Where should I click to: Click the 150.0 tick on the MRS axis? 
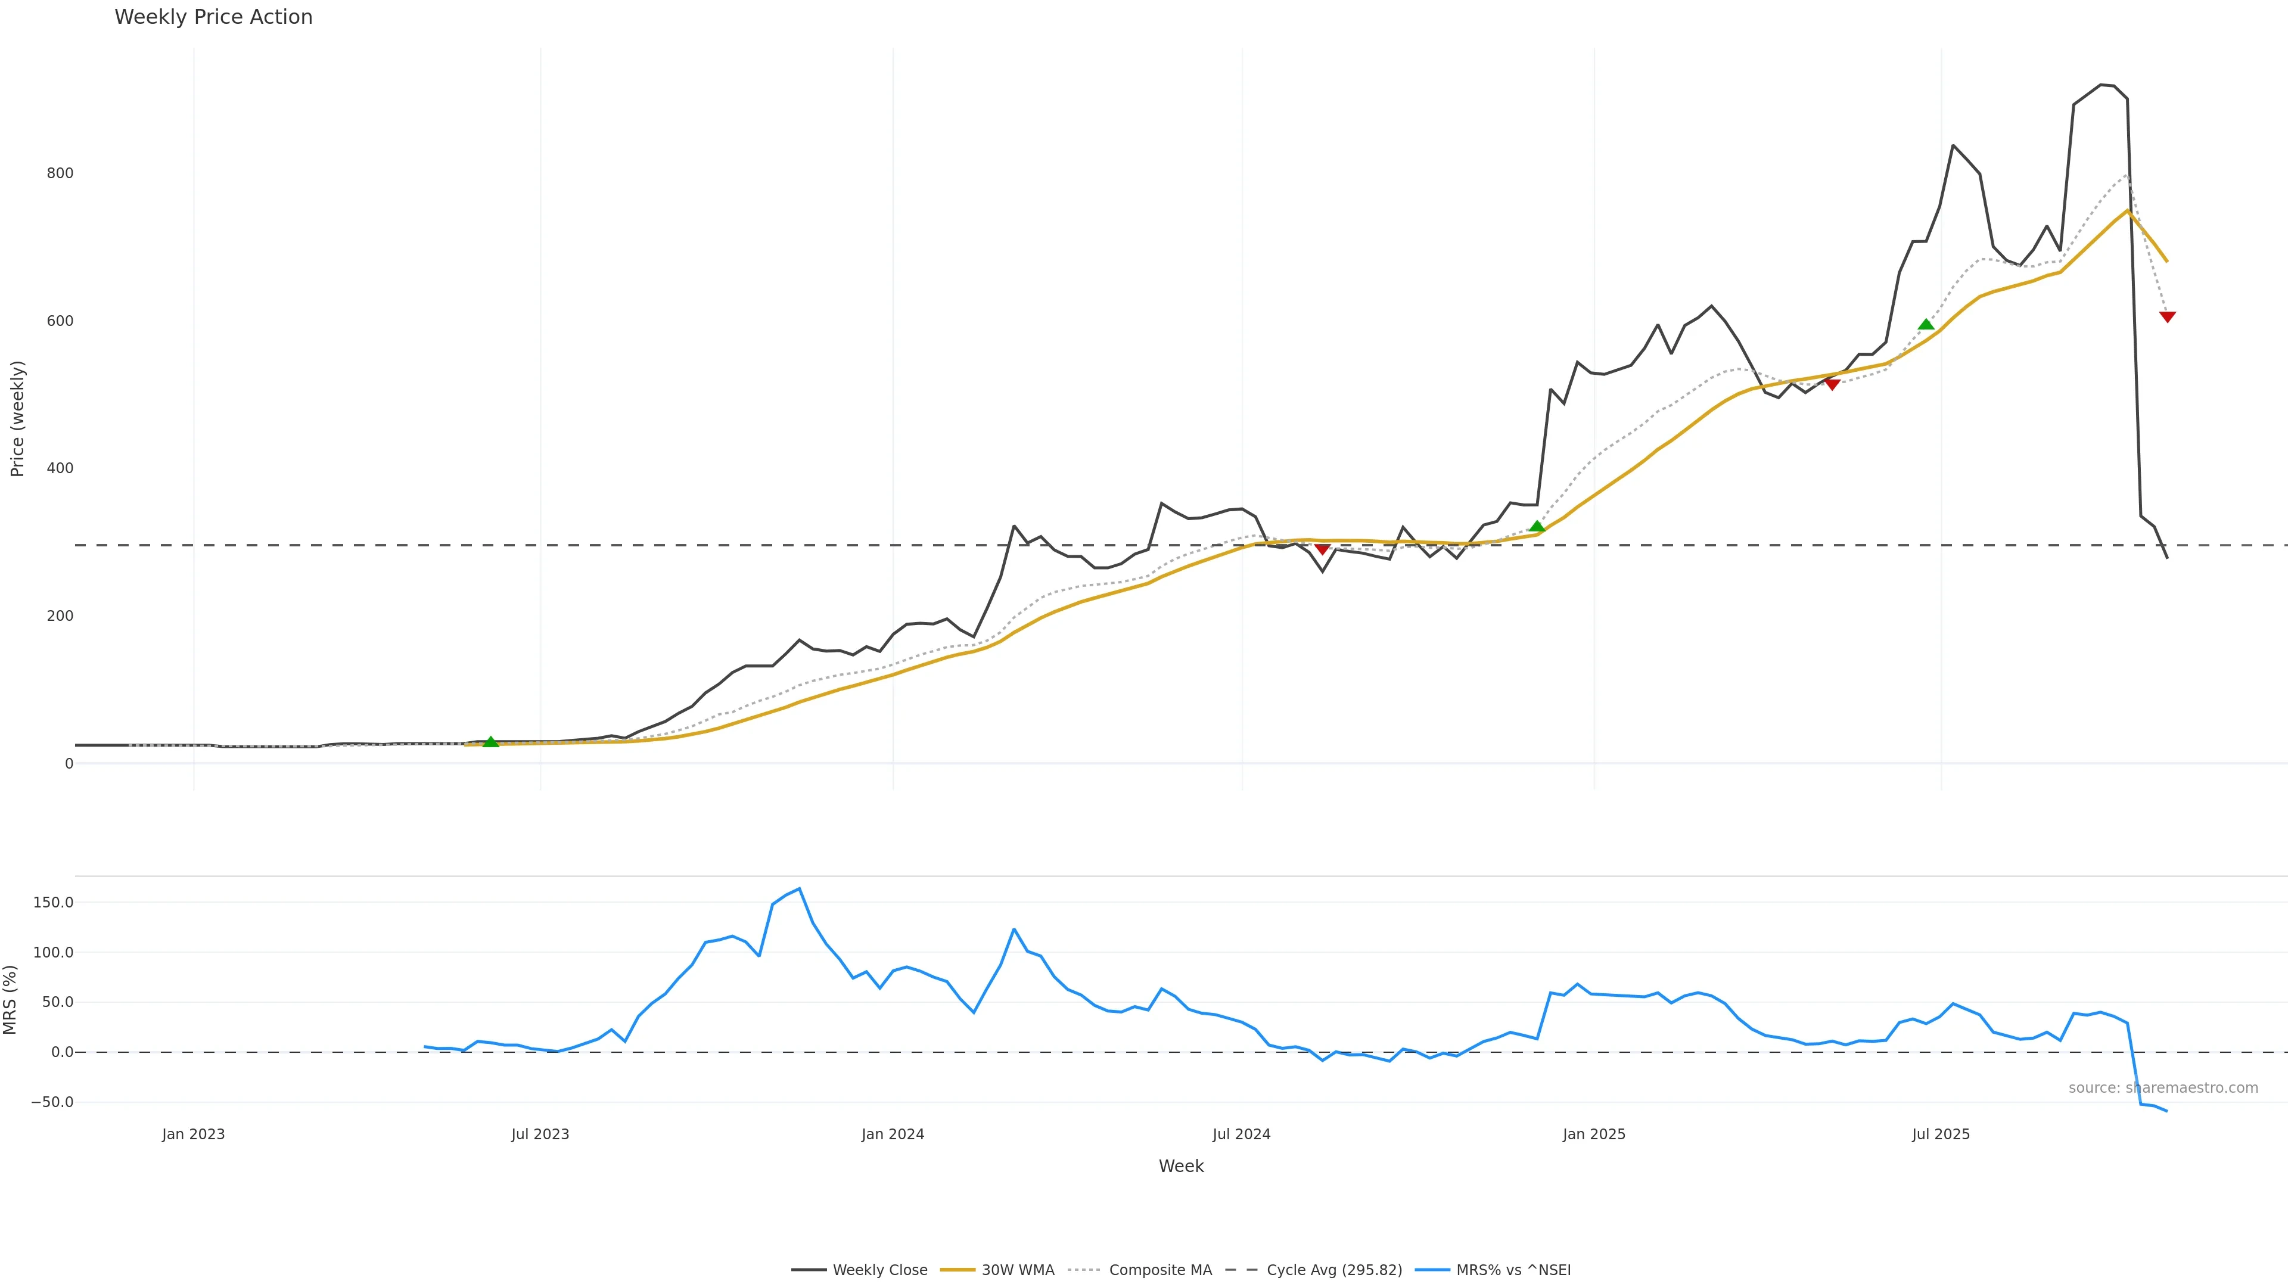click(52, 903)
